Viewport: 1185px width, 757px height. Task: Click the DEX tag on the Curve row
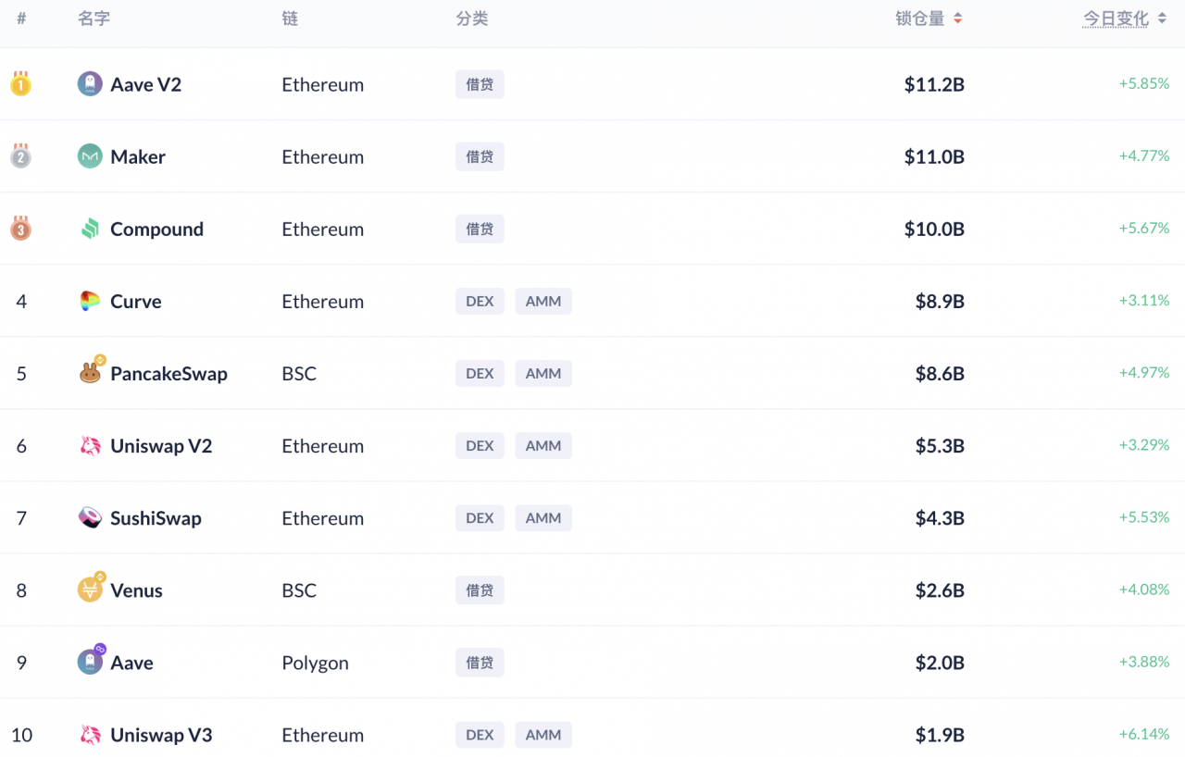[480, 301]
